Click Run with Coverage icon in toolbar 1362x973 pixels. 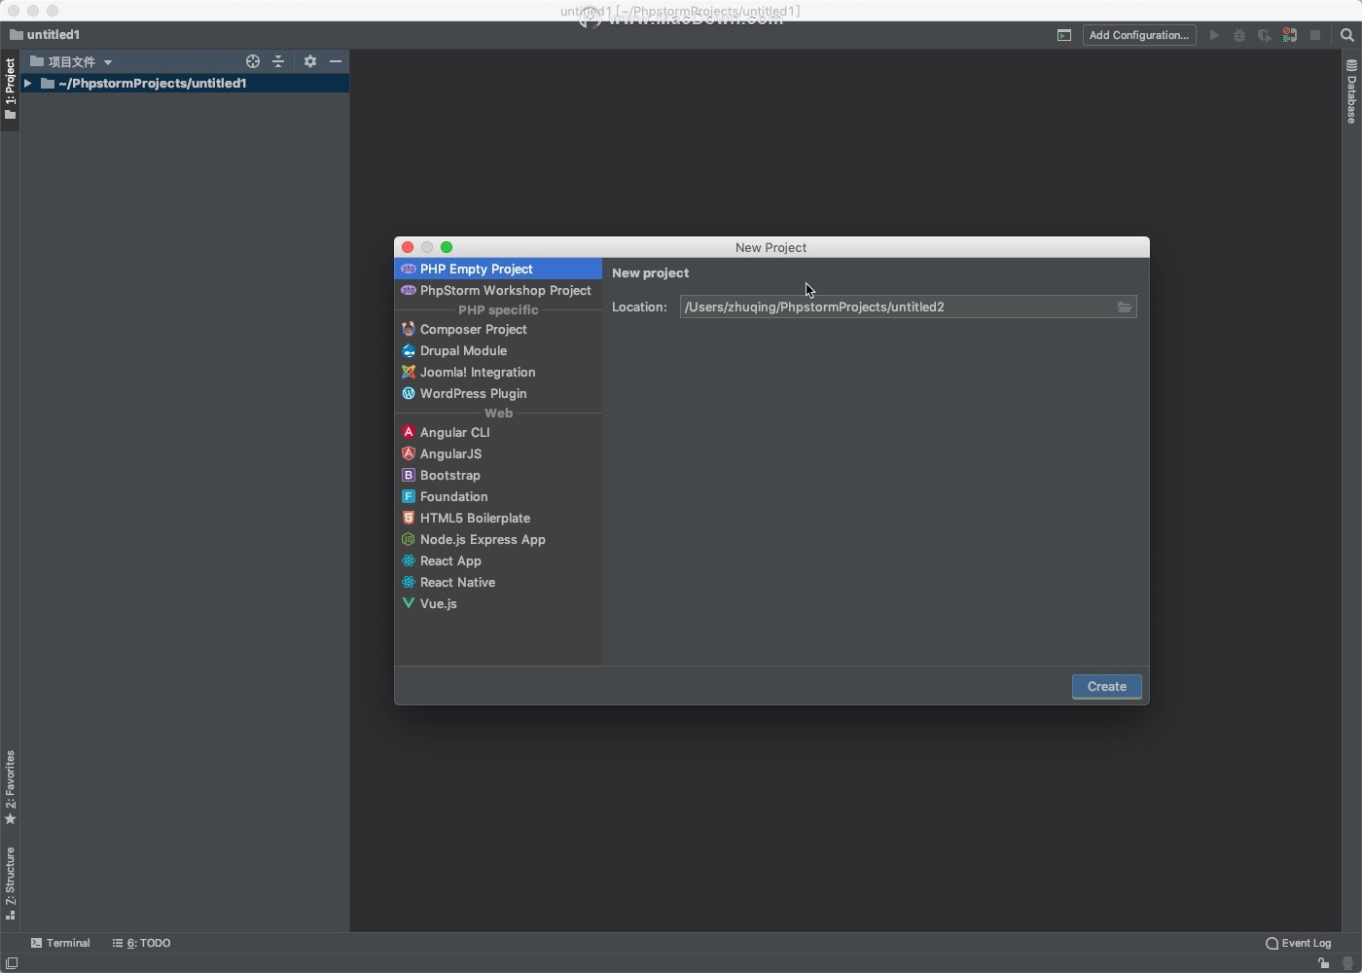coord(1265,35)
